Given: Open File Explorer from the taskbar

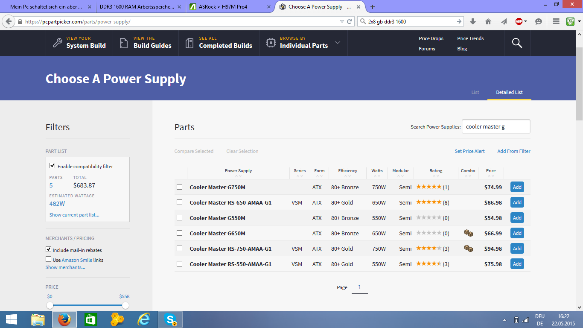Looking at the screenshot, I should coord(38,319).
